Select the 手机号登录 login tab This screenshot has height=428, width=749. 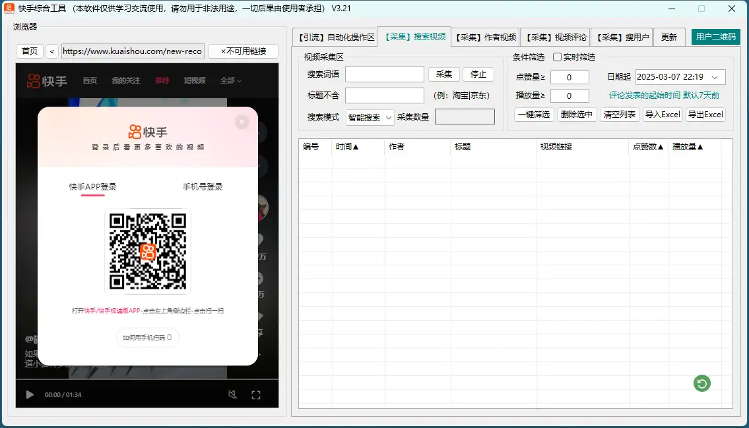(x=203, y=187)
